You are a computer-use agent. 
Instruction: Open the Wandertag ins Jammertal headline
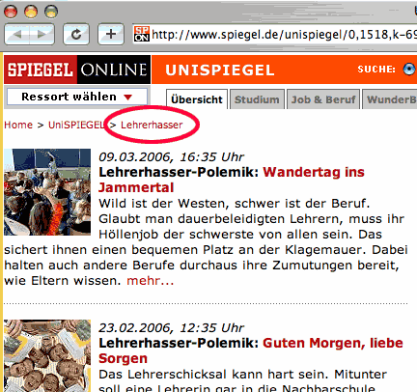pos(232,180)
